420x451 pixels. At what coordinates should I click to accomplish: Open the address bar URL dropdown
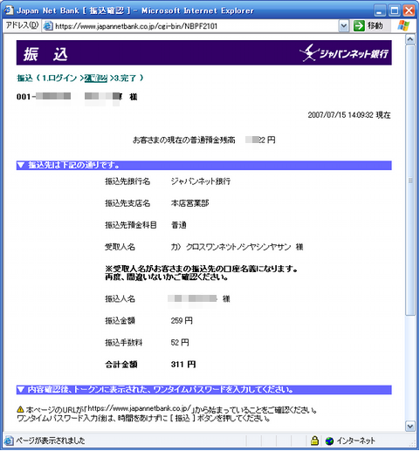(x=344, y=26)
